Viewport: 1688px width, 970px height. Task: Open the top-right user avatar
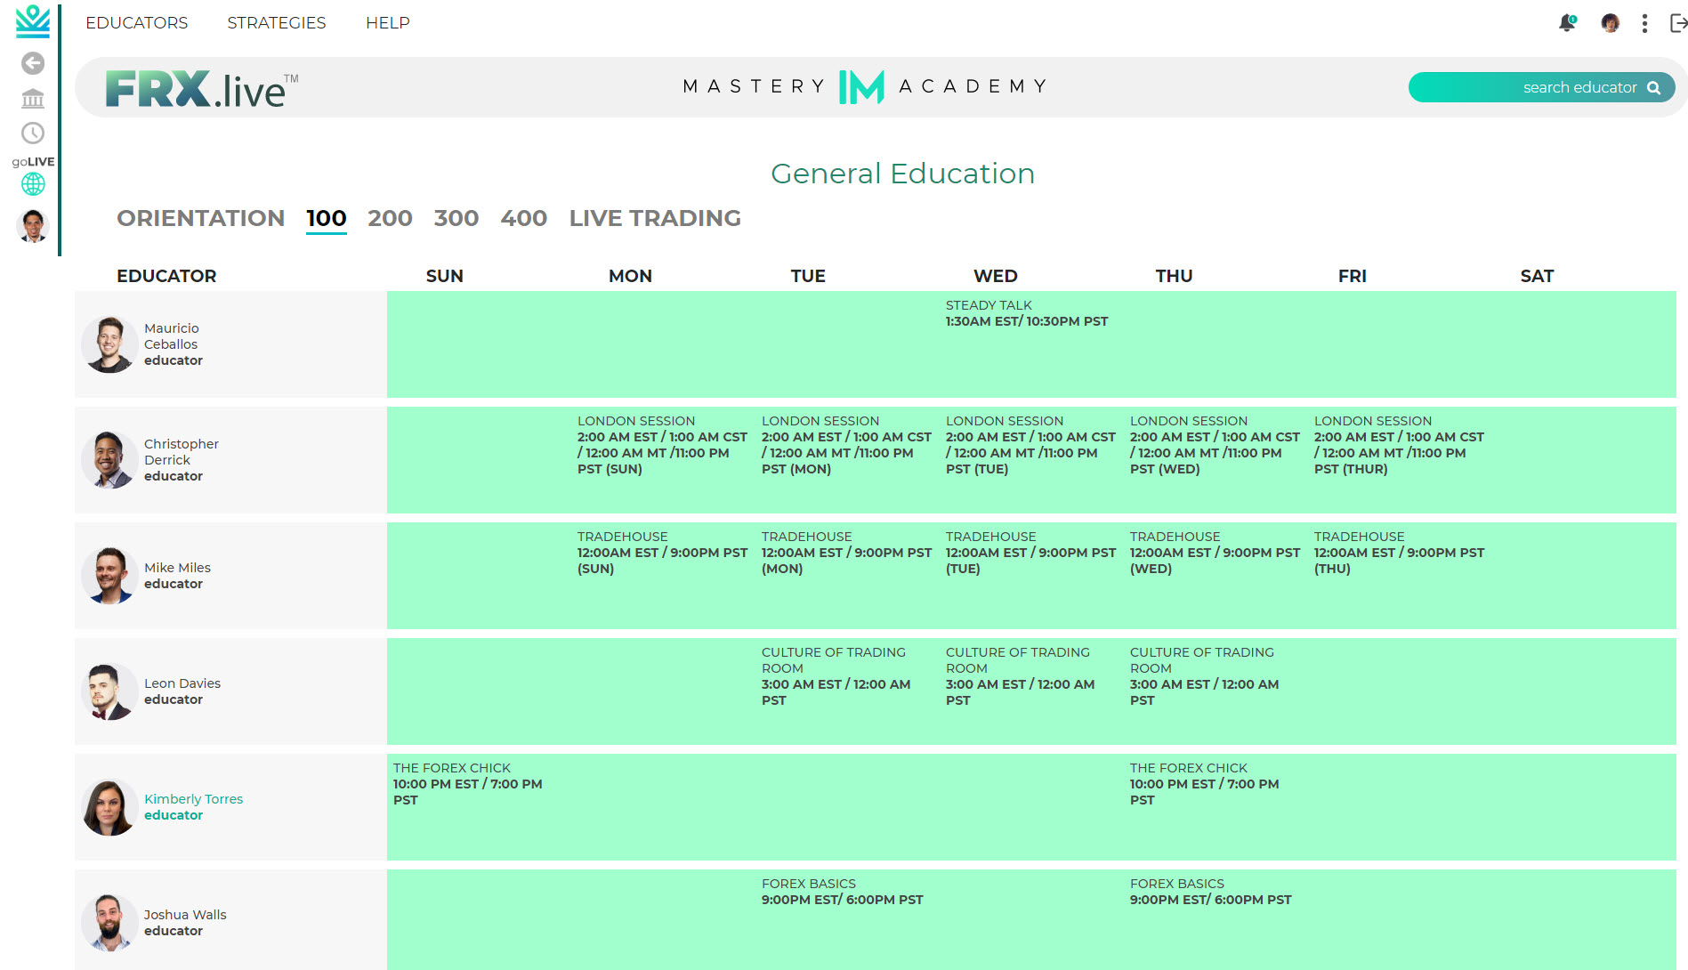[1610, 23]
